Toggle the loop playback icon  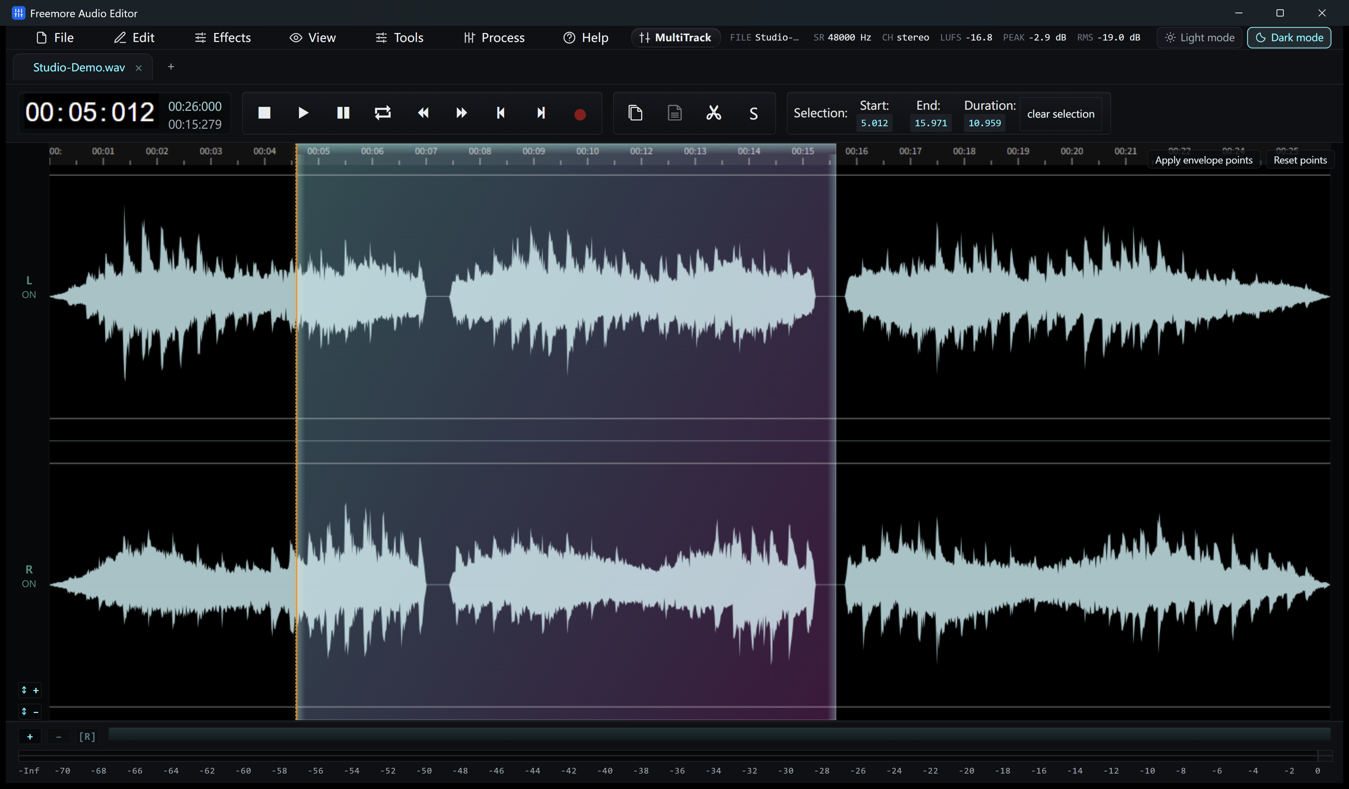click(382, 113)
